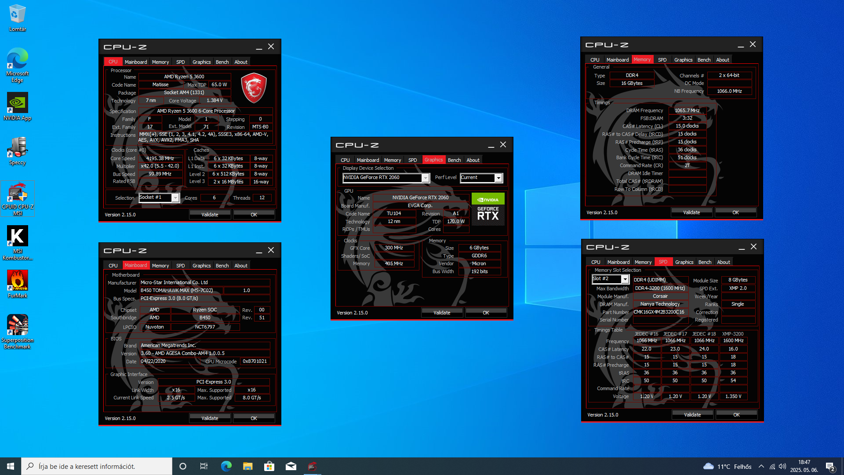844x475 pixels.
Task: Switch to SPD tab in Memory window
Action: point(662,60)
